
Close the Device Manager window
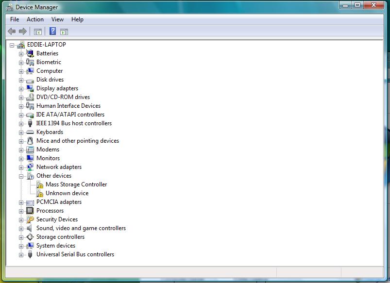(x=373, y=5)
